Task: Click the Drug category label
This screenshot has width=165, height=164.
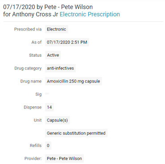Action: coord(28,68)
